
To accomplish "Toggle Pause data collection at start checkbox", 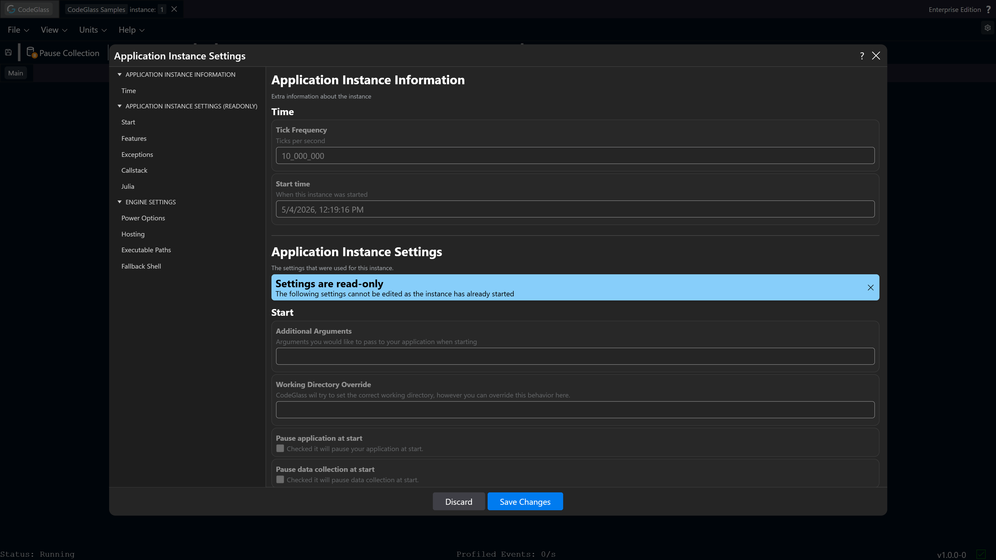I will (280, 480).
